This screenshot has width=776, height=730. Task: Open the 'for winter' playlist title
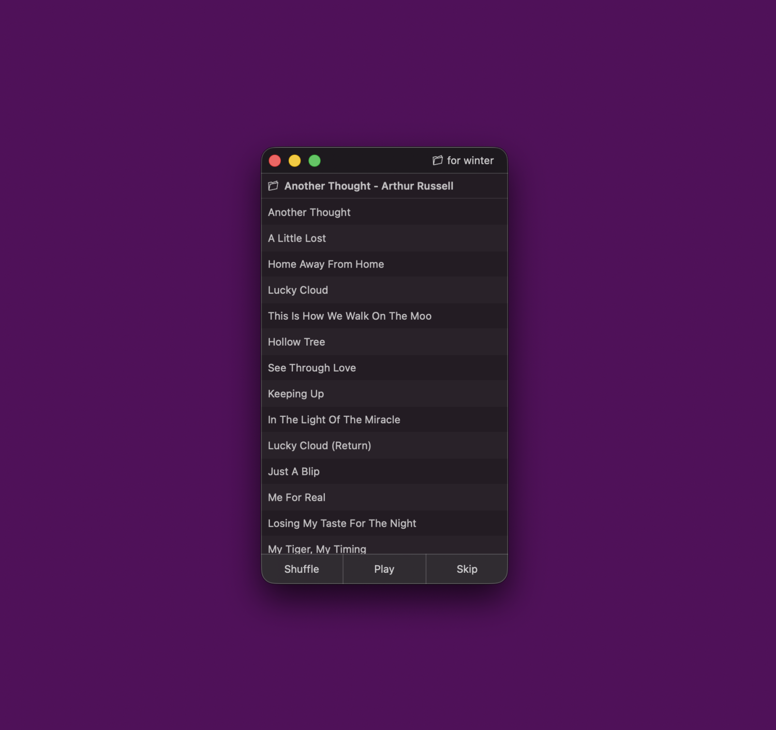[x=470, y=160]
